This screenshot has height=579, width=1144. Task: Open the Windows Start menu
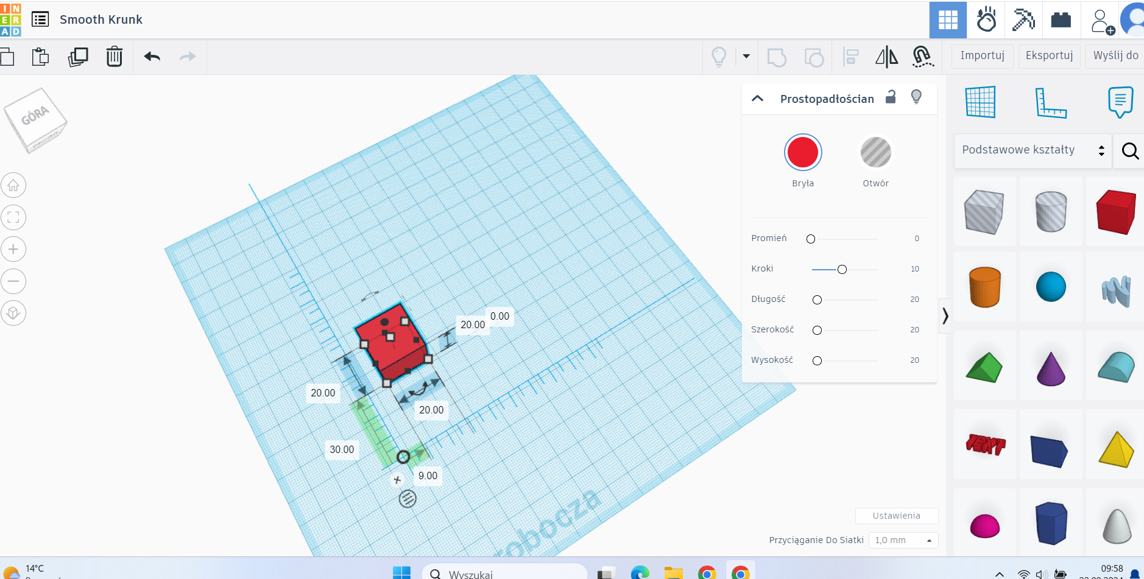[401, 573]
